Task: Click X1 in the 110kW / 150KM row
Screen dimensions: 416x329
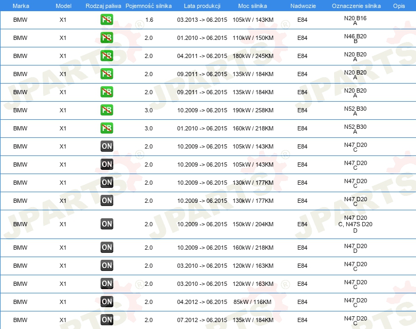Action: coord(63,38)
